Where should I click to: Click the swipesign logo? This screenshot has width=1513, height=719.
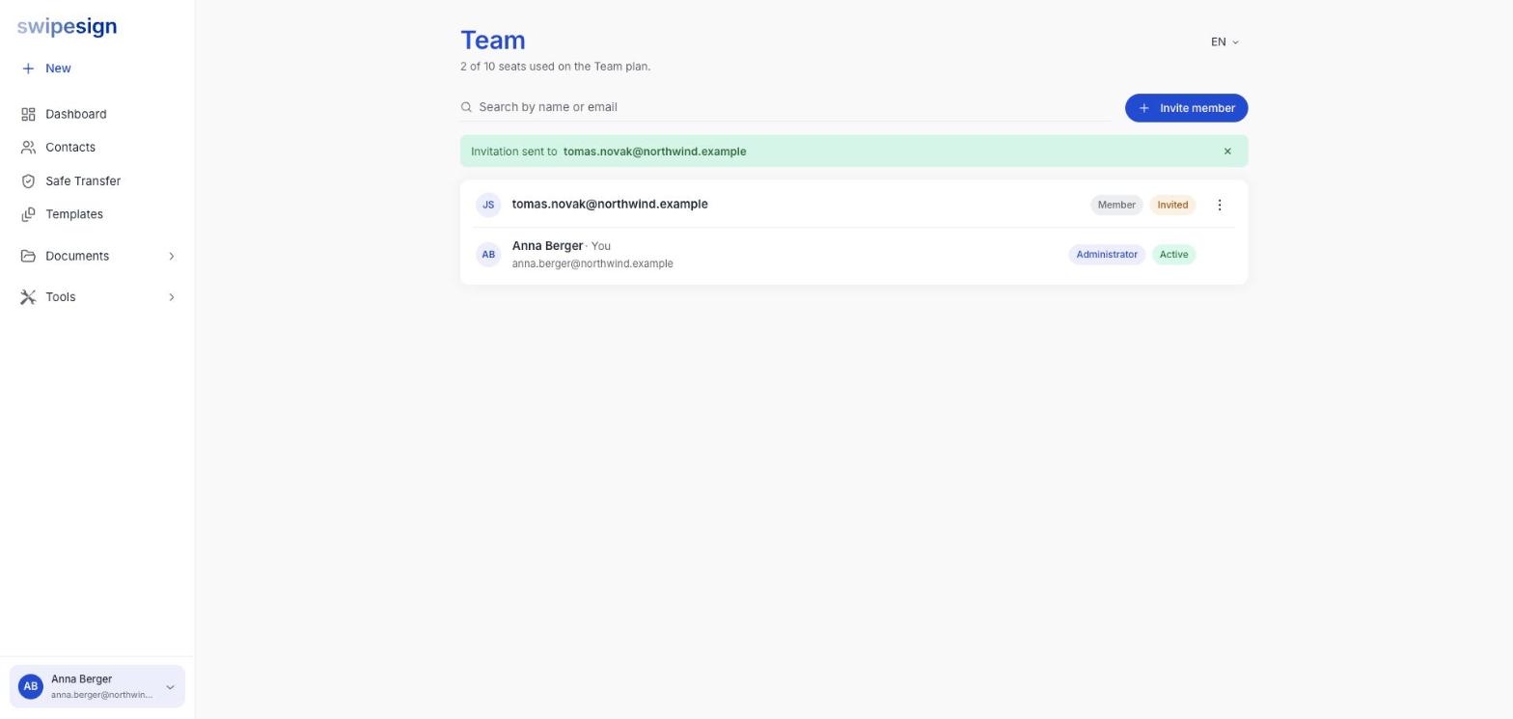[67, 27]
